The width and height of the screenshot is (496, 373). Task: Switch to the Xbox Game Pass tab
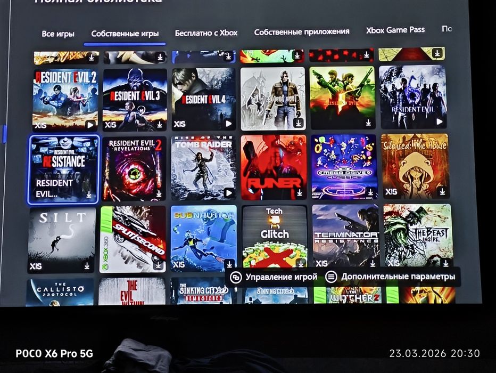[x=395, y=30]
